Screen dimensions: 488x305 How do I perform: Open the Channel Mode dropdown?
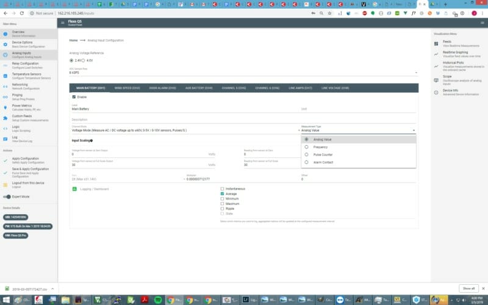(183, 130)
